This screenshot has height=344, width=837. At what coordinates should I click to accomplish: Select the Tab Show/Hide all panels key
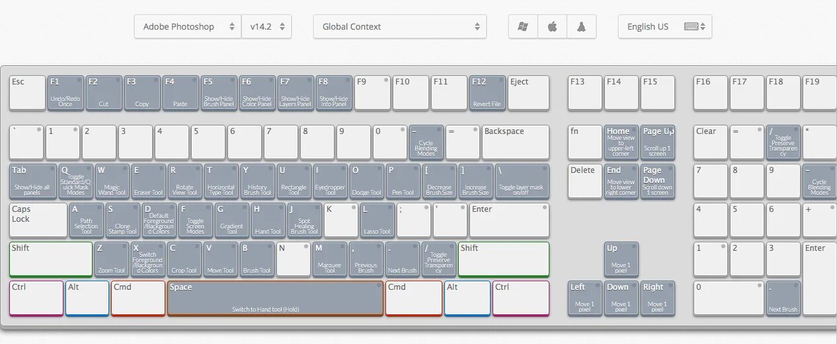[x=33, y=182]
